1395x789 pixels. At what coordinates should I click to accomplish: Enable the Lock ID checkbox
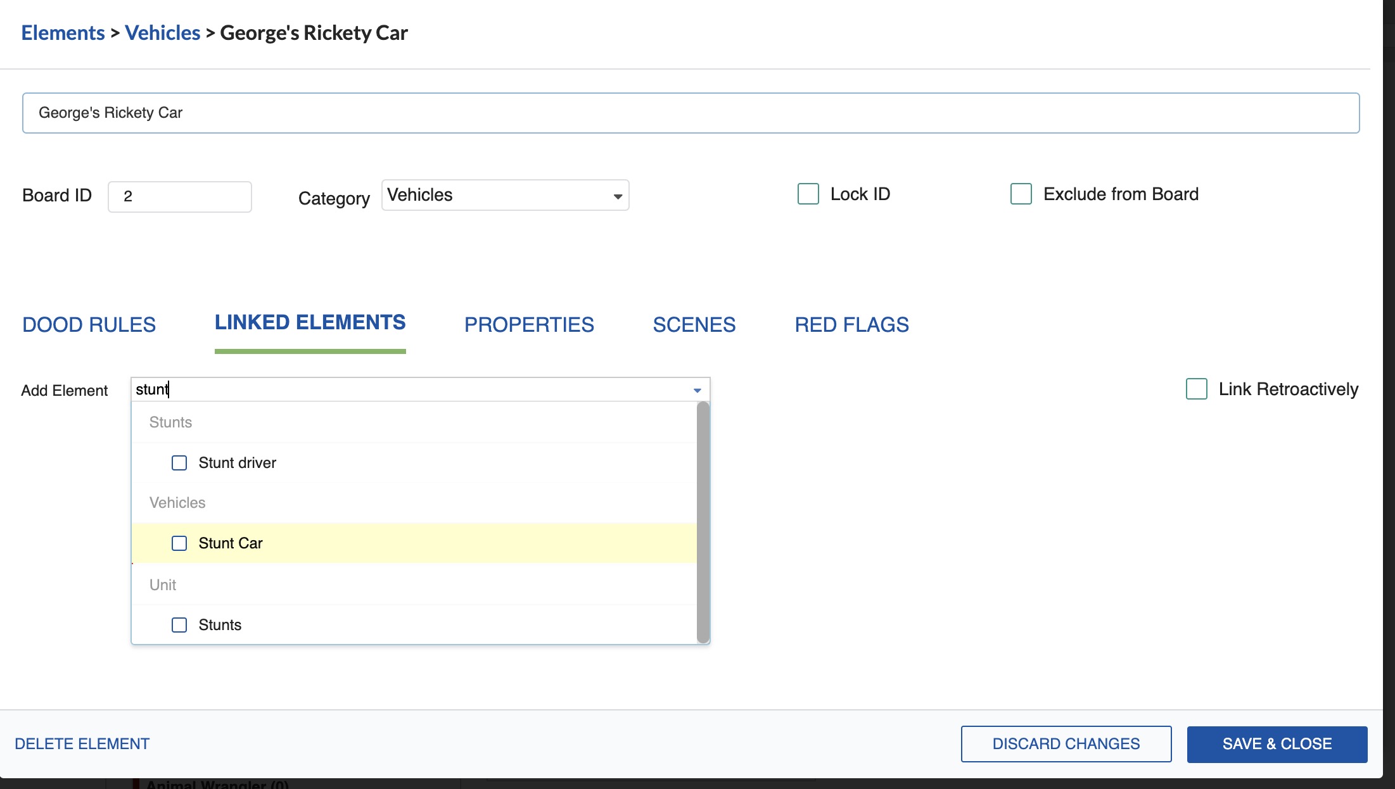tap(808, 194)
